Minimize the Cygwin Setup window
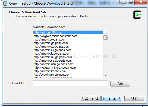The width and height of the screenshot is (148, 107). 124,2
